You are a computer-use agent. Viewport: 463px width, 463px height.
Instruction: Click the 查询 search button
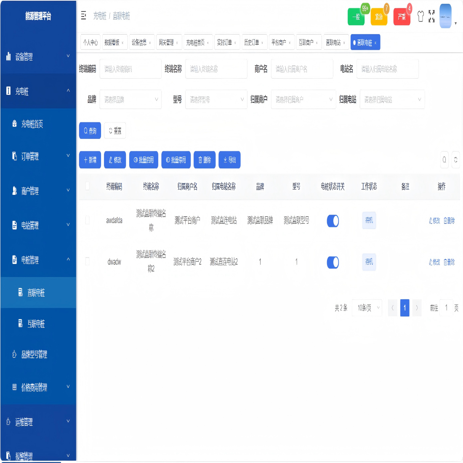click(x=90, y=131)
